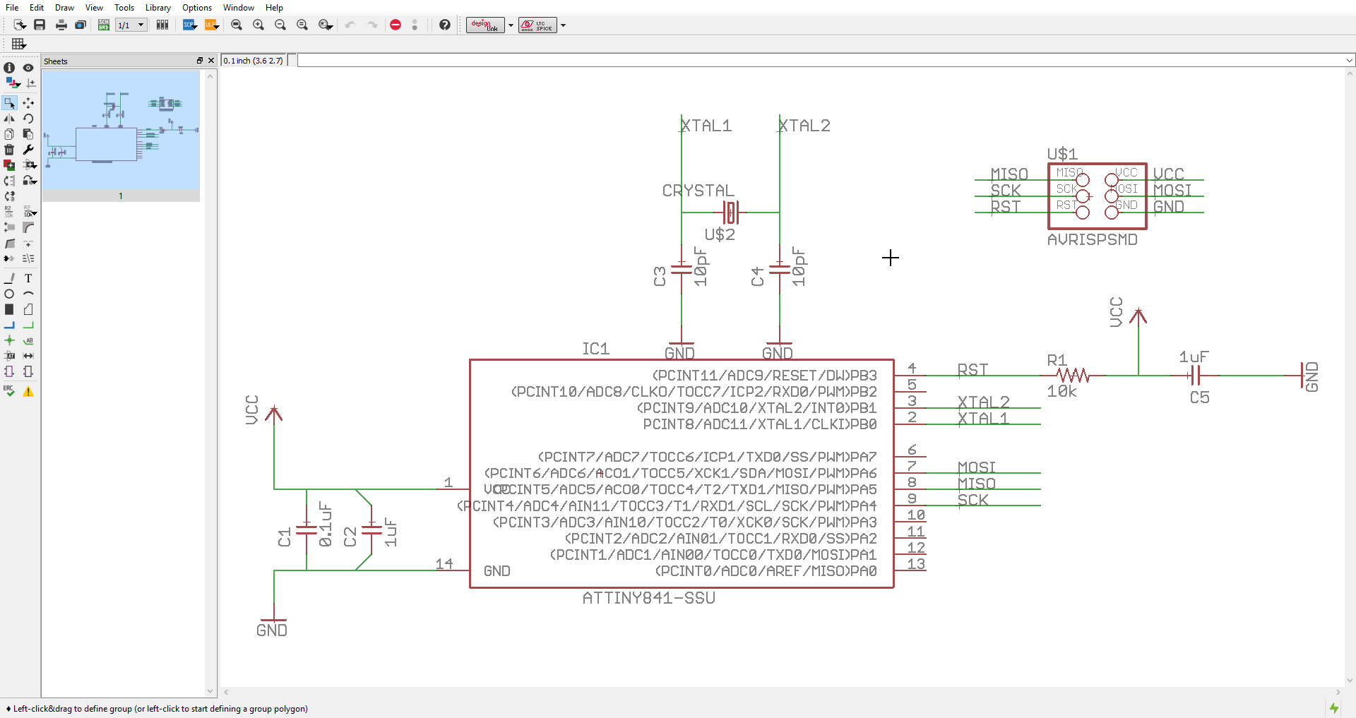Select the Junction tool

tap(9, 340)
